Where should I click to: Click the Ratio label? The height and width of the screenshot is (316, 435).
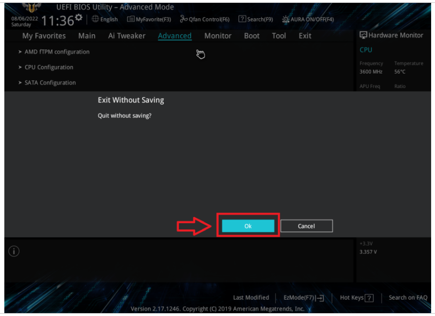[x=400, y=86]
